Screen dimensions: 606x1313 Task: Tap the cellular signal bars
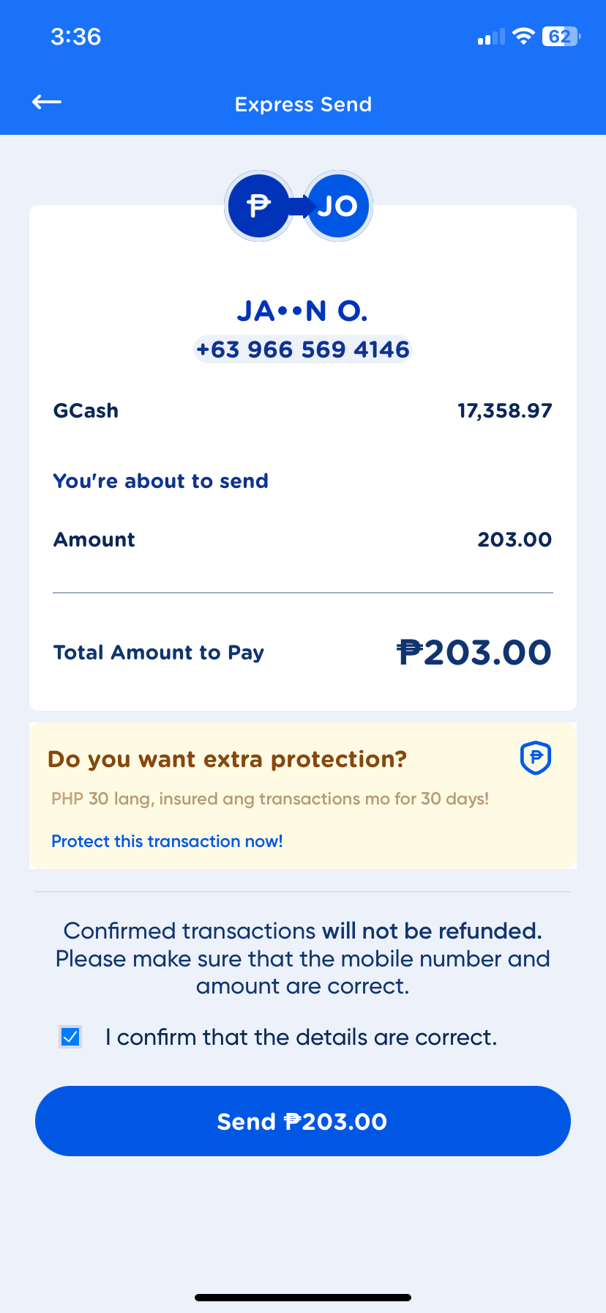coord(491,37)
